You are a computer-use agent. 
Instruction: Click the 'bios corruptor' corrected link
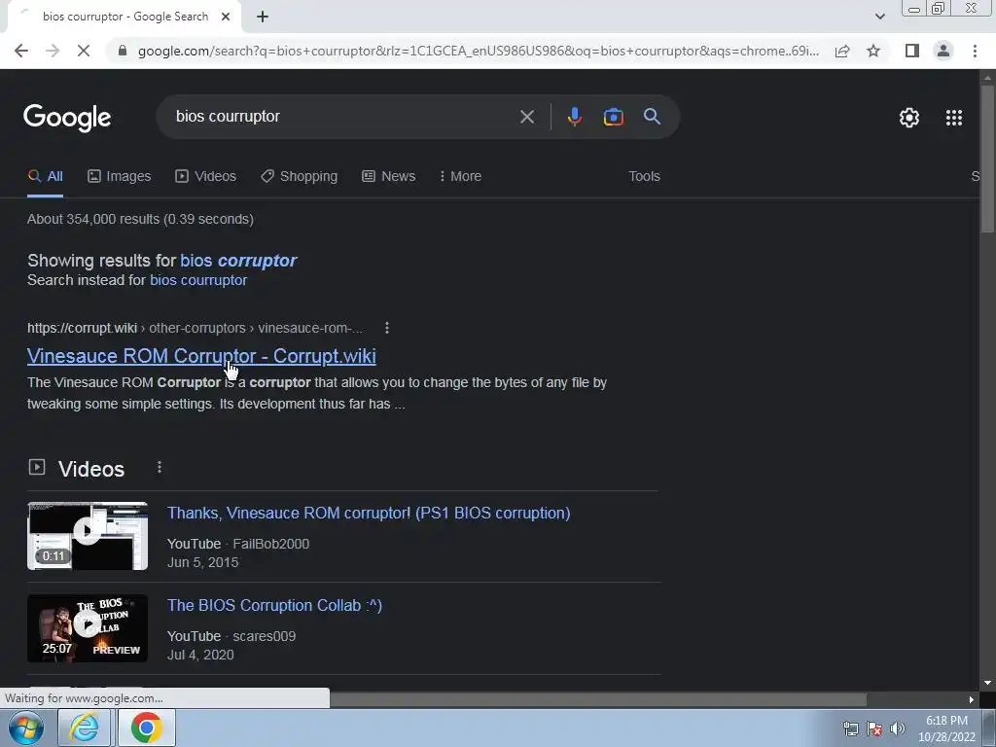[238, 261]
